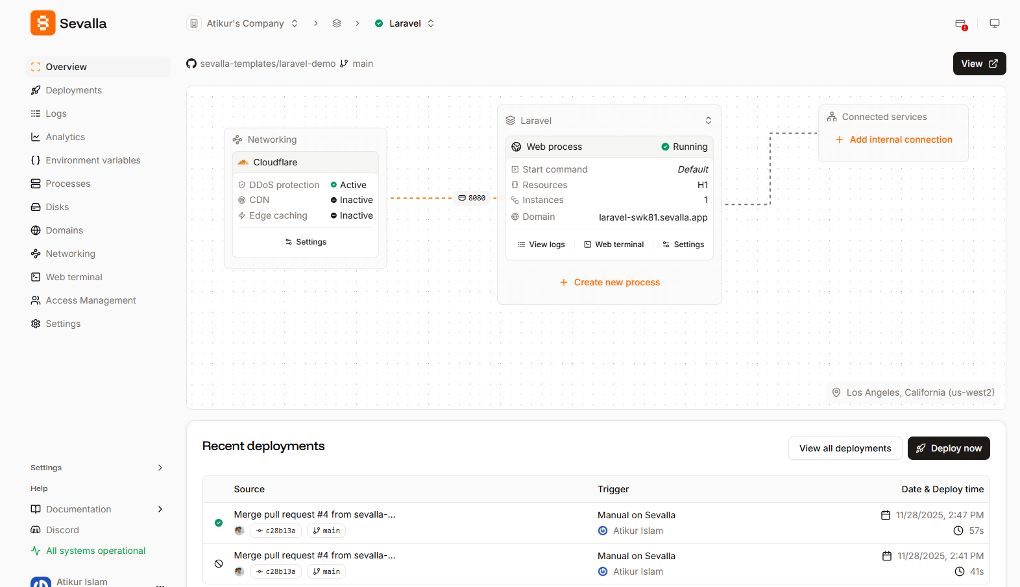
Task: Open Settings with gear icon in sidebar
Action: coord(98,324)
